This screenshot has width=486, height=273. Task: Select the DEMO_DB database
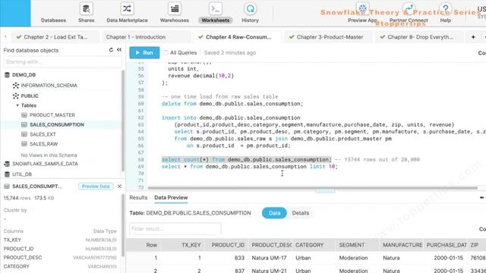click(x=24, y=75)
